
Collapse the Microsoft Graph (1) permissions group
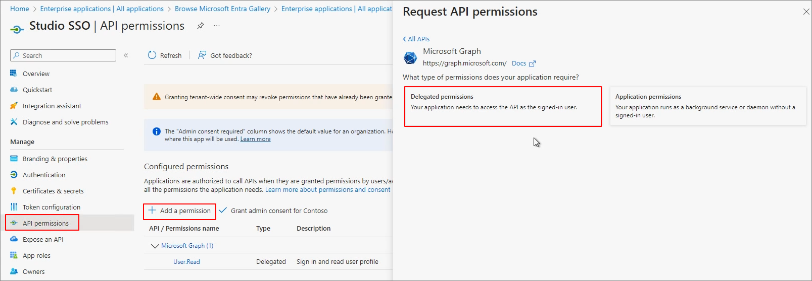(x=155, y=246)
